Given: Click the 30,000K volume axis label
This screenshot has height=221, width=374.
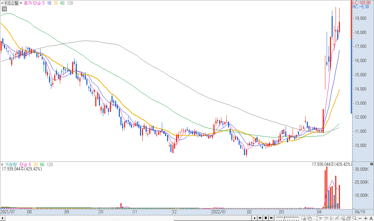Looking at the screenshot, I should [x=362, y=169].
